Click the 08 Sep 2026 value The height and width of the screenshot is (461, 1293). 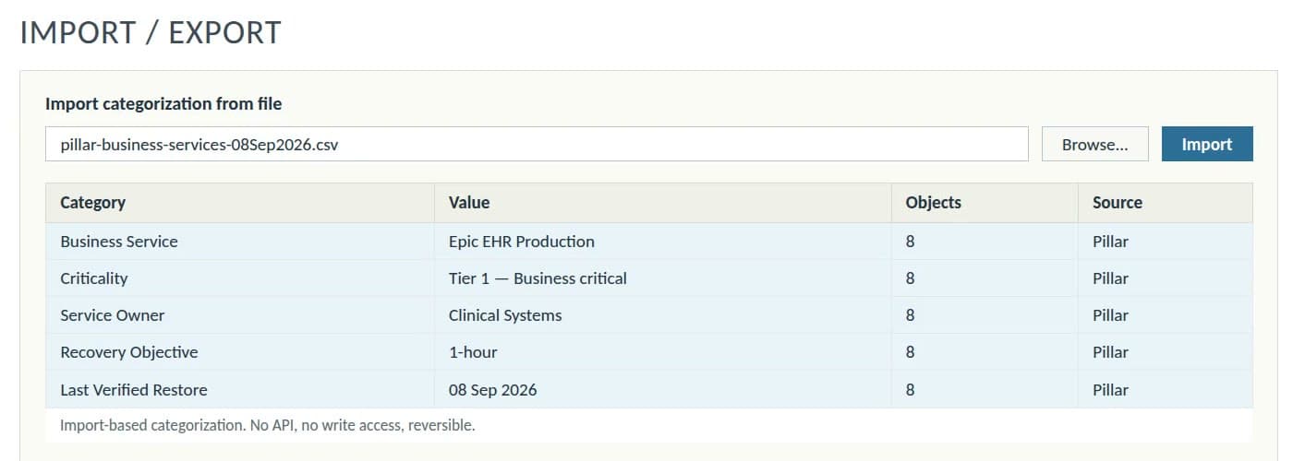point(492,390)
